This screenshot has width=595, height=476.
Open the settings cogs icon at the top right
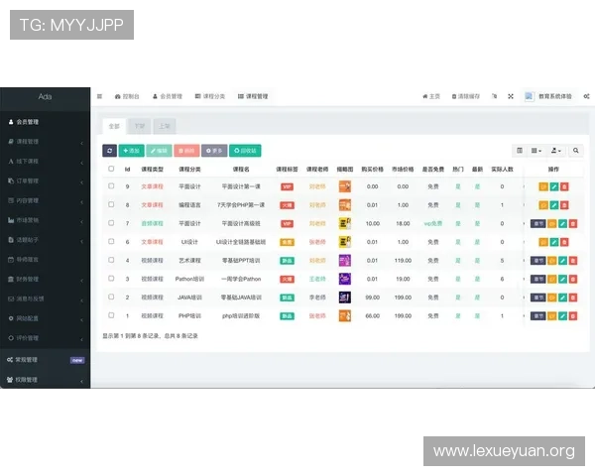tap(587, 96)
